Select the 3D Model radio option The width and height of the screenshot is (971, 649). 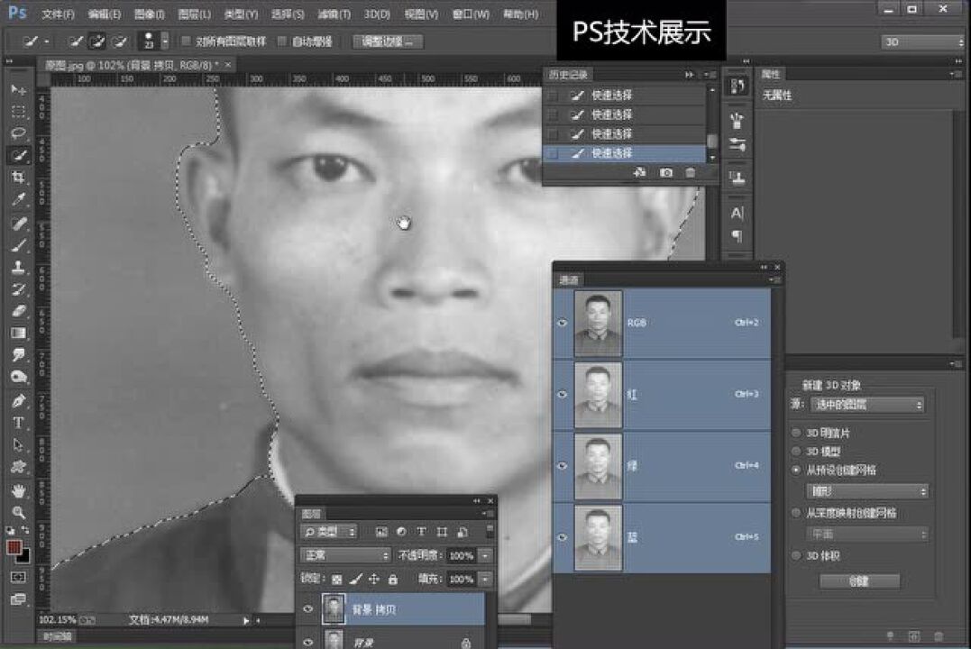[796, 451]
